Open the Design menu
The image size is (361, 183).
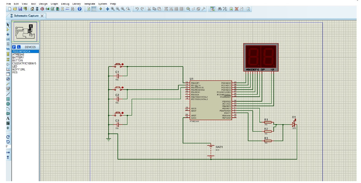(43, 3)
